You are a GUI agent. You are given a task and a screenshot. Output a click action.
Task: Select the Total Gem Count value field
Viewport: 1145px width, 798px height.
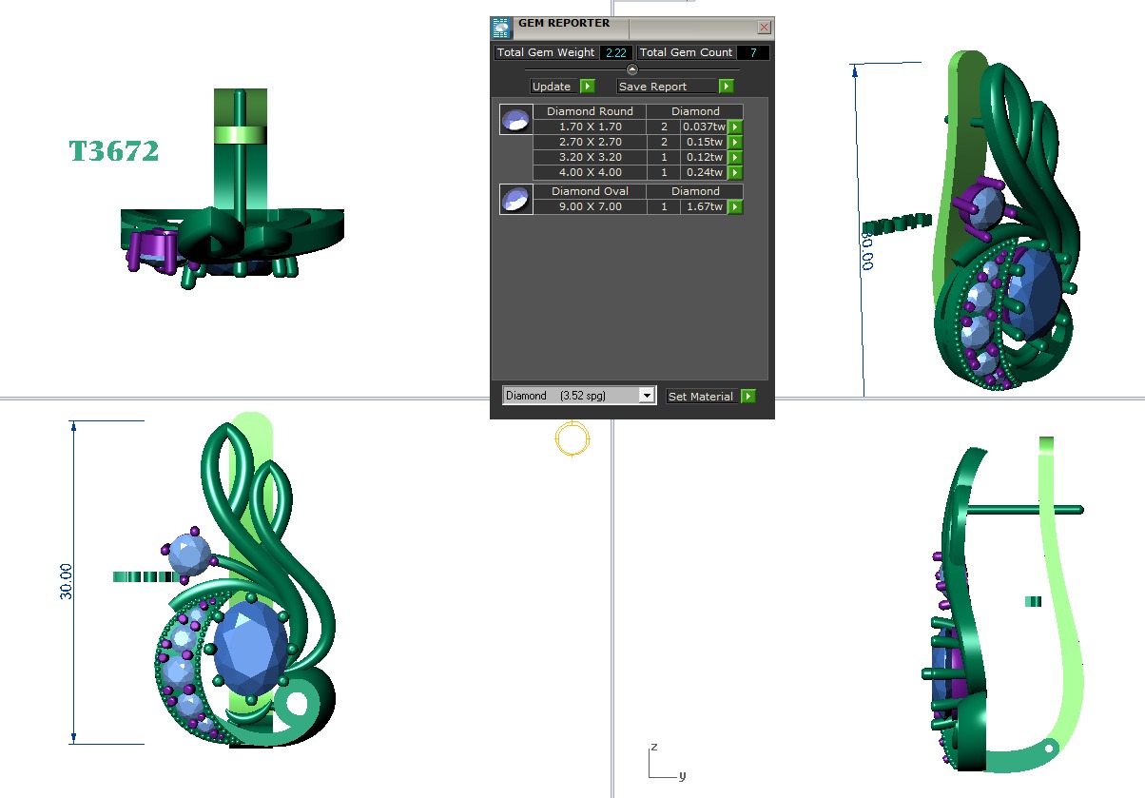click(x=753, y=52)
